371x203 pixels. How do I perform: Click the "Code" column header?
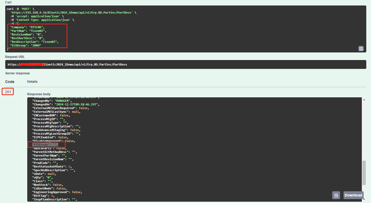coord(10,82)
